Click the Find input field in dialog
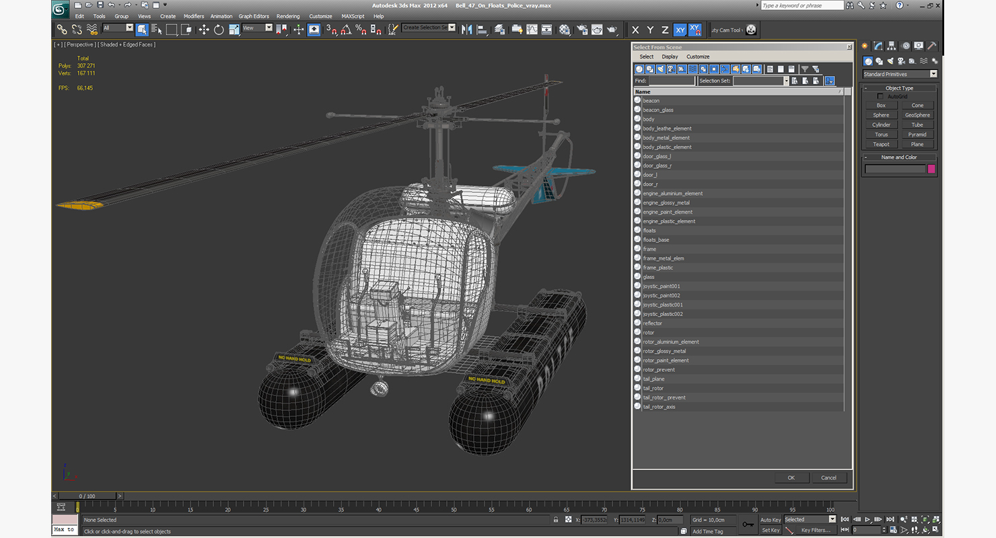 coord(672,81)
